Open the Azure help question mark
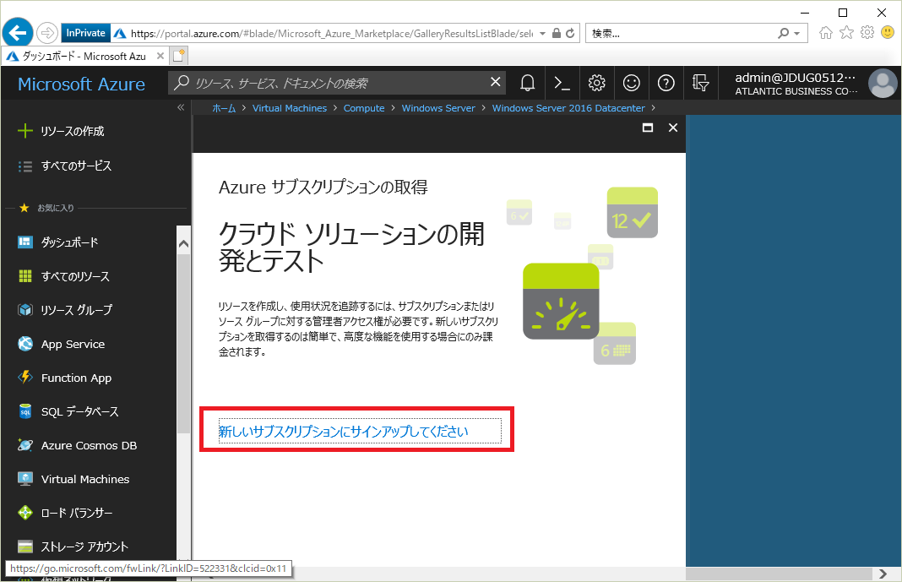902x582 pixels. pos(666,84)
